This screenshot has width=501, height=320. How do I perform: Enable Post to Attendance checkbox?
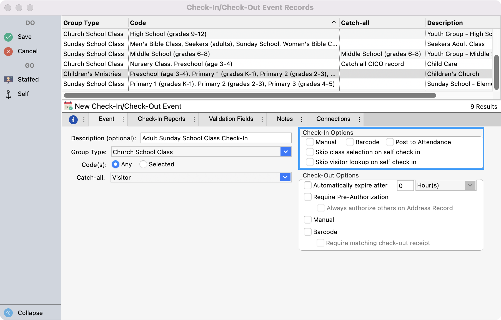[x=390, y=142]
